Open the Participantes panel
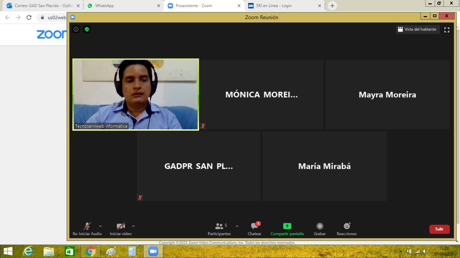This screenshot has width=460, height=258. tap(219, 229)
